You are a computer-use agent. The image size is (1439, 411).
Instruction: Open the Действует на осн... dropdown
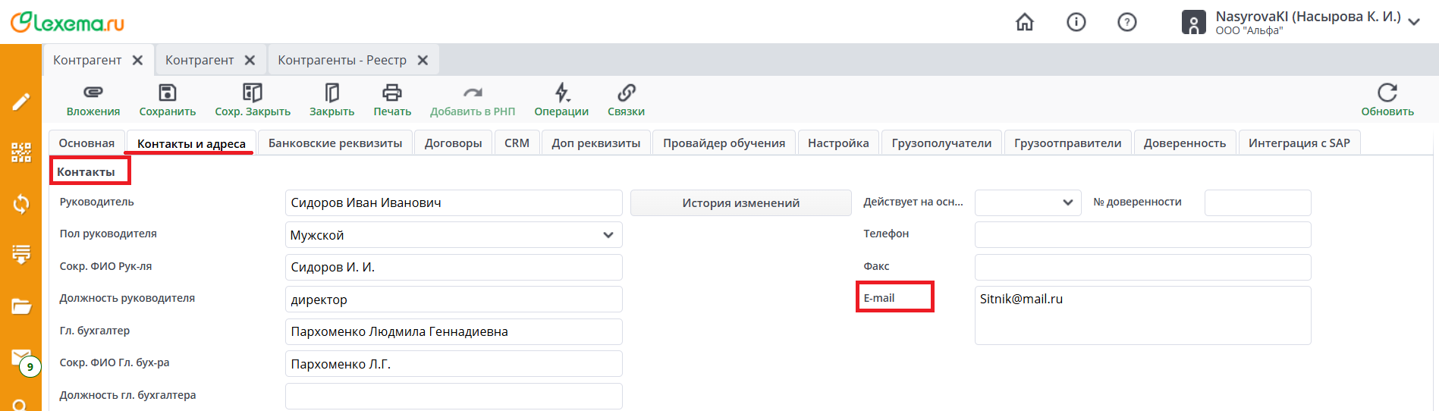pyautogui.click(x=1067, y=202)
